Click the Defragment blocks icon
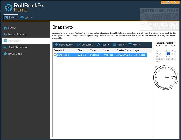 point(79,45)
